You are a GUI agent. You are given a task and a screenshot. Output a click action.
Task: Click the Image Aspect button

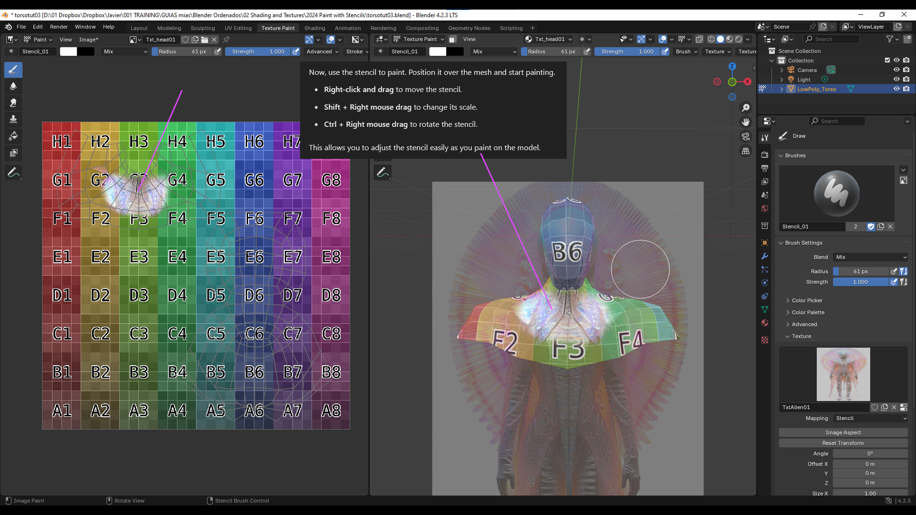tap(843, 433)
